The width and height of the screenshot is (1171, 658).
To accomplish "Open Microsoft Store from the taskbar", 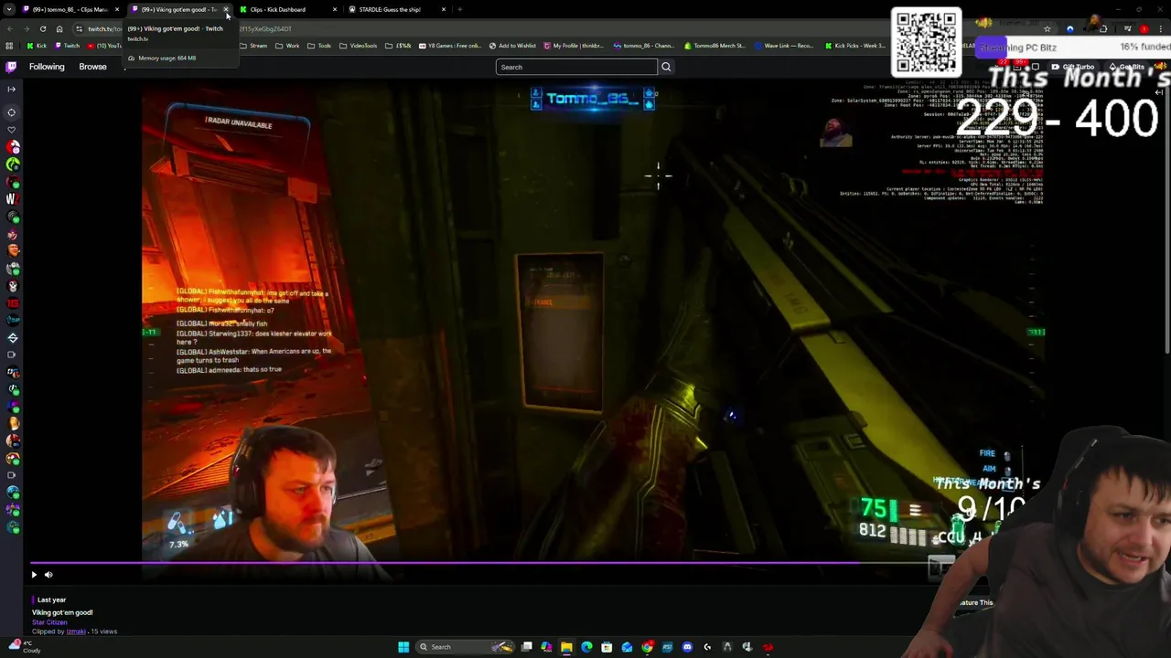I will tap(607, 647).
